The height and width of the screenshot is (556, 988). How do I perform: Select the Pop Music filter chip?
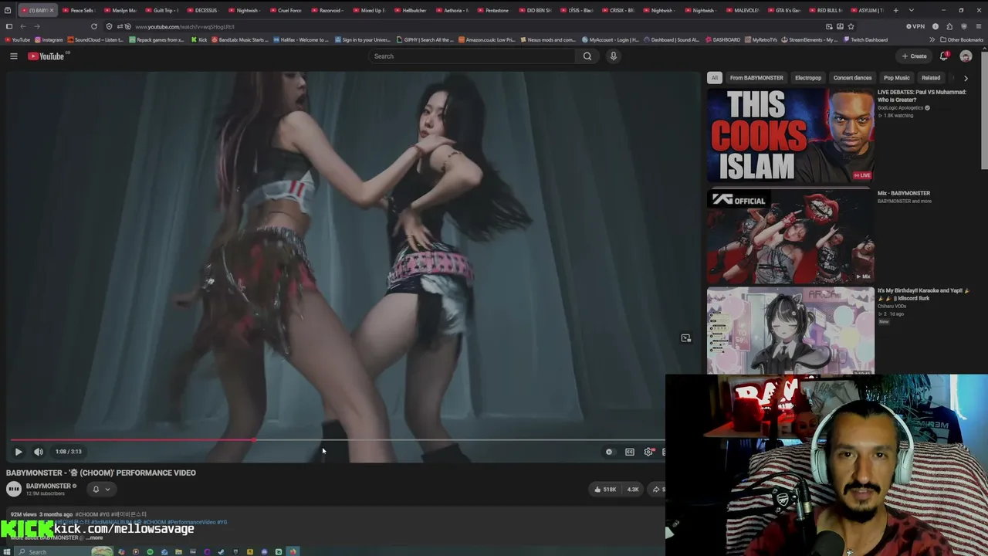pos(897,78)
